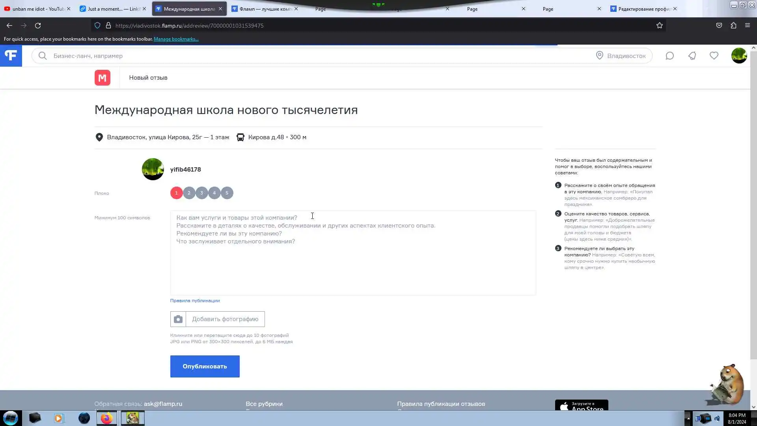Switch to Редактирование профиля tab
This screenshot has width=757, height=426.
point(643,9)
